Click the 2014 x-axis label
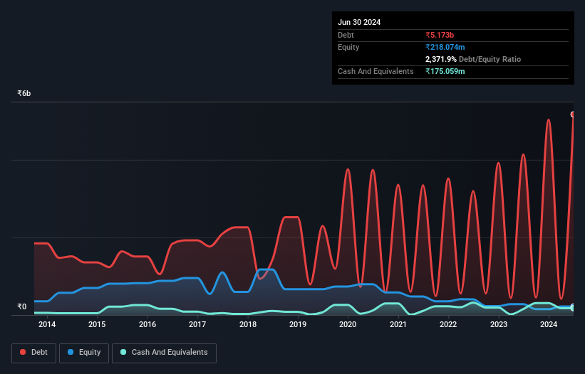The height and width of the screenshot is (374, 585). point(47,324)
